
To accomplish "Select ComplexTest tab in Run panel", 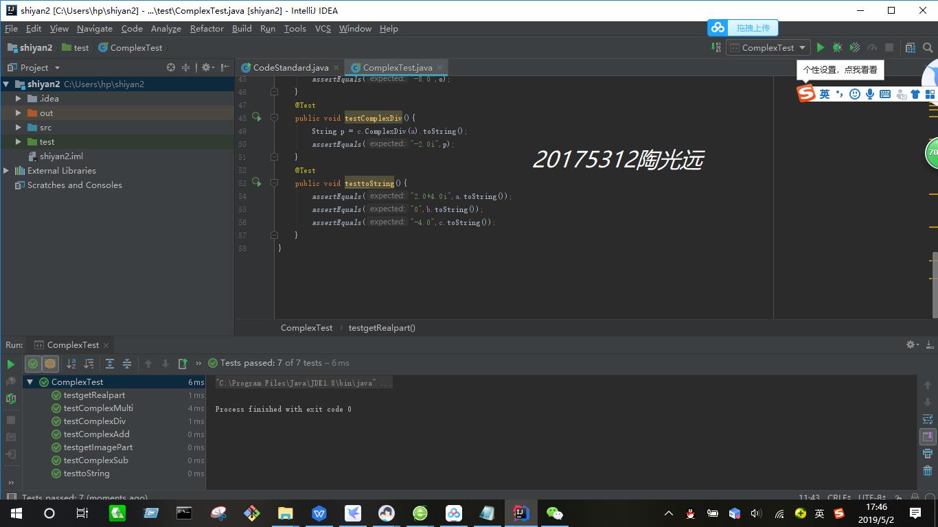I will 73,344.
